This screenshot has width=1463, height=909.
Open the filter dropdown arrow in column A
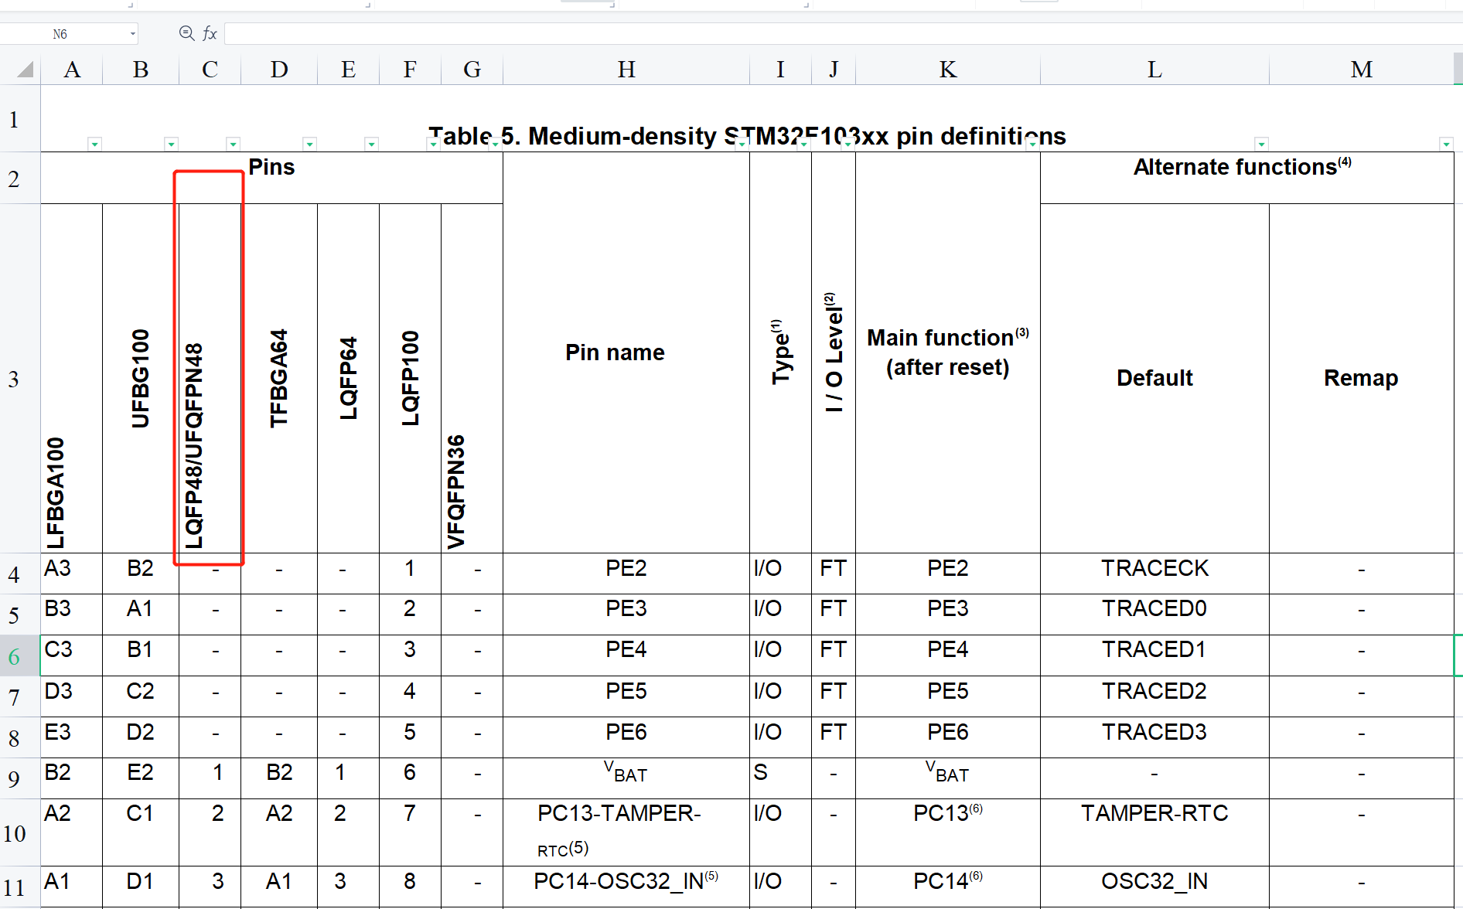pos(94,144)
